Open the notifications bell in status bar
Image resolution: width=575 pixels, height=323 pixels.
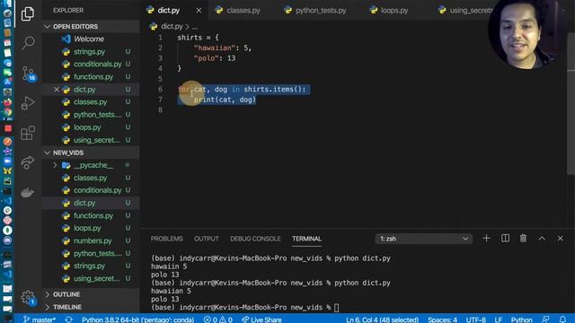(x=562, y=319)
